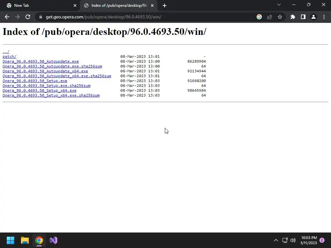Click file size 86289904
331x248 pixels.
tap(197, 61)
